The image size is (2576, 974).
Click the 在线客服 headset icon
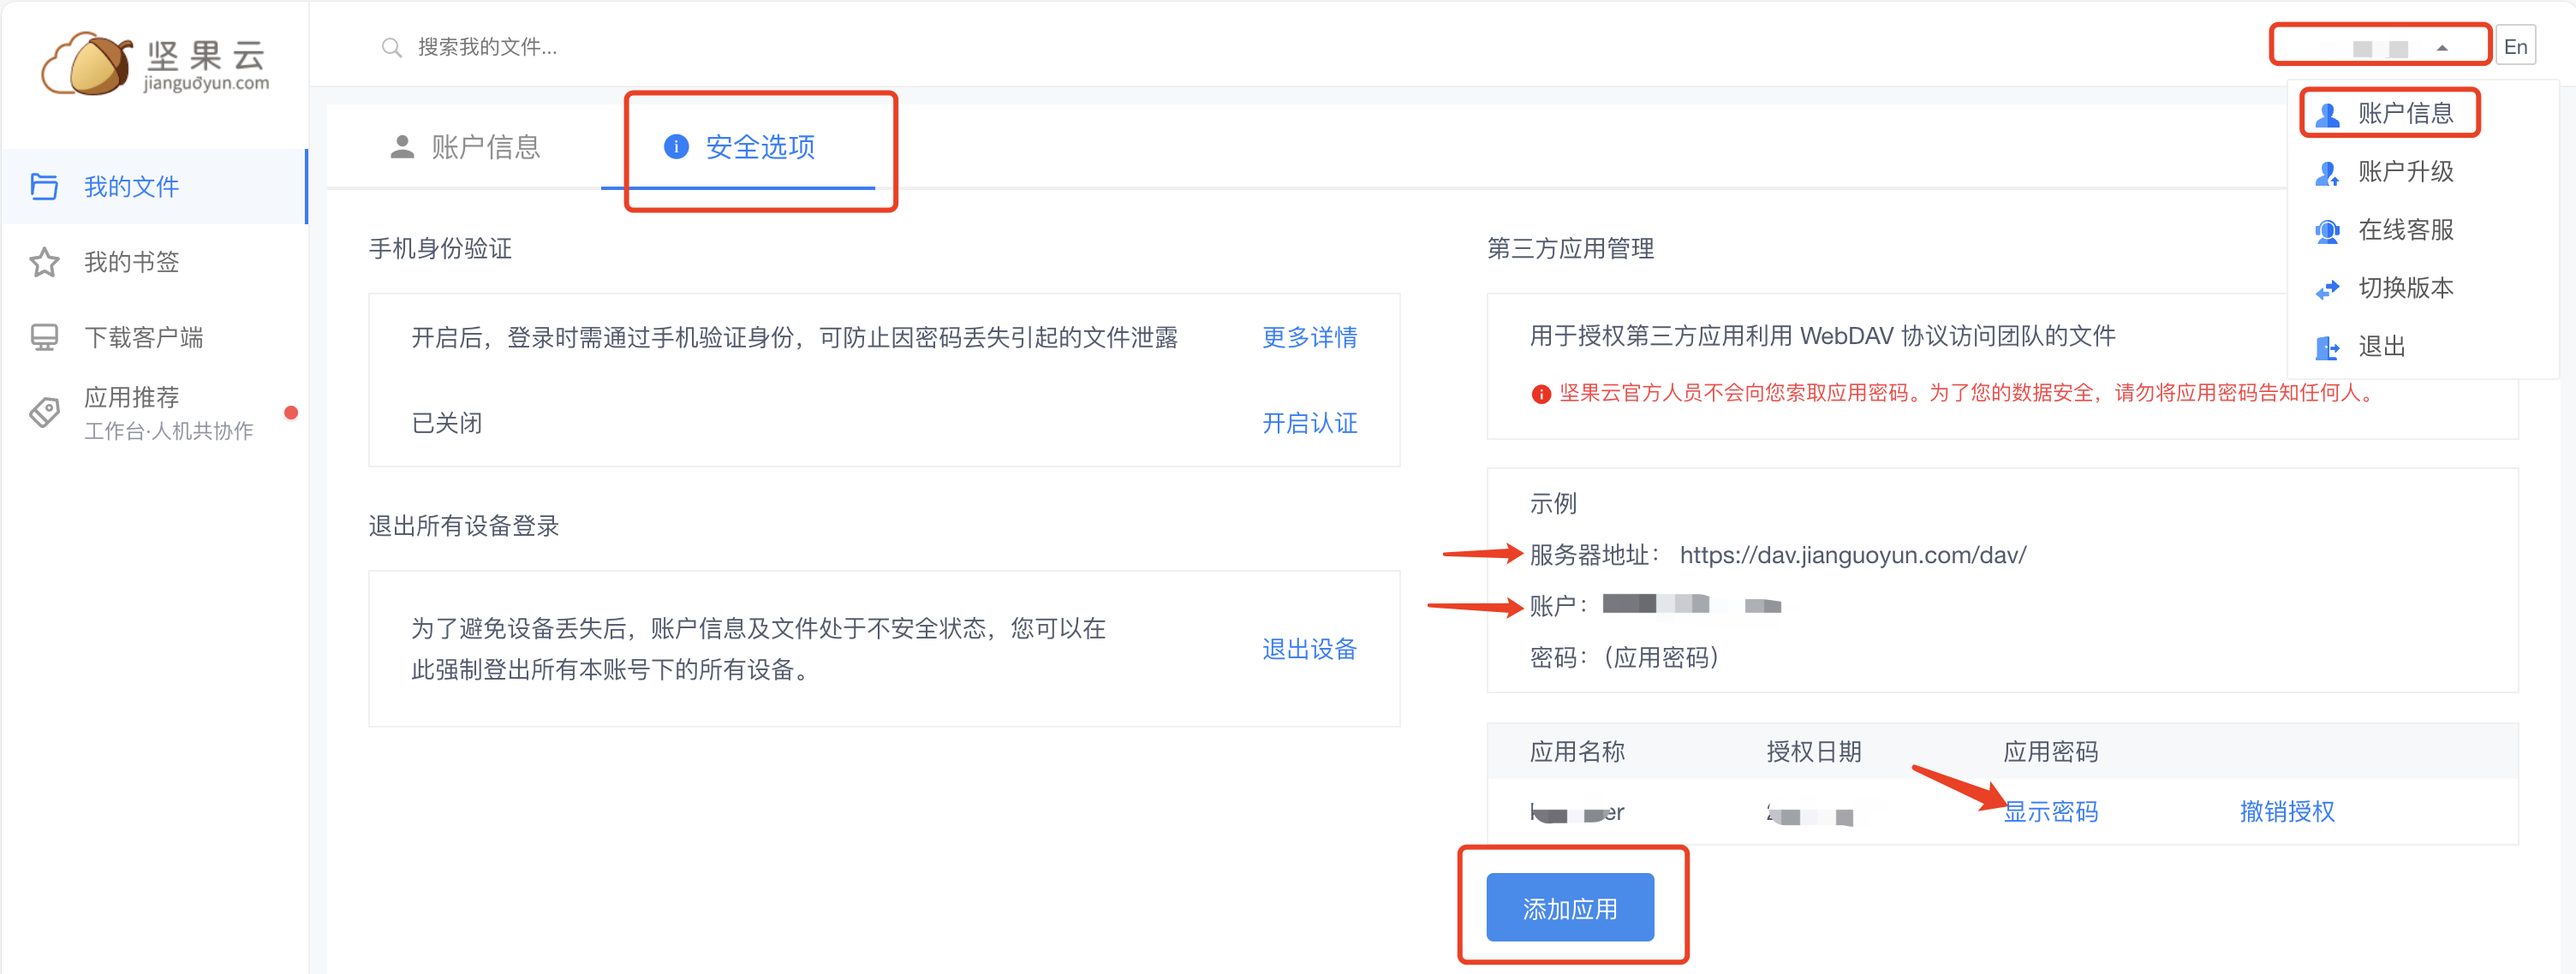[2327, 231]
